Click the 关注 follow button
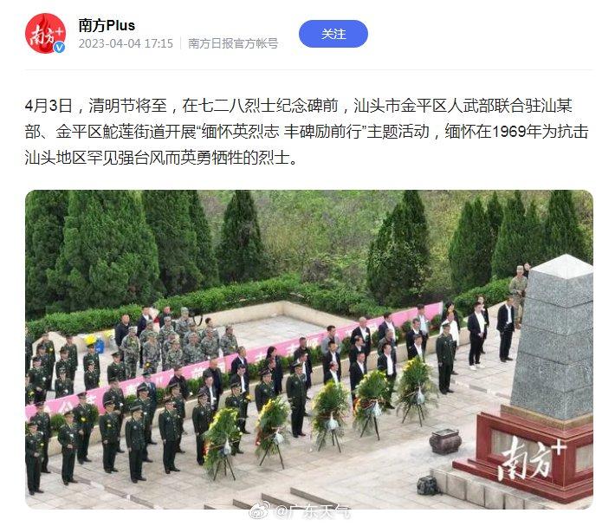The width and height of the screenshot is (602, 526). tap(333, 34)
